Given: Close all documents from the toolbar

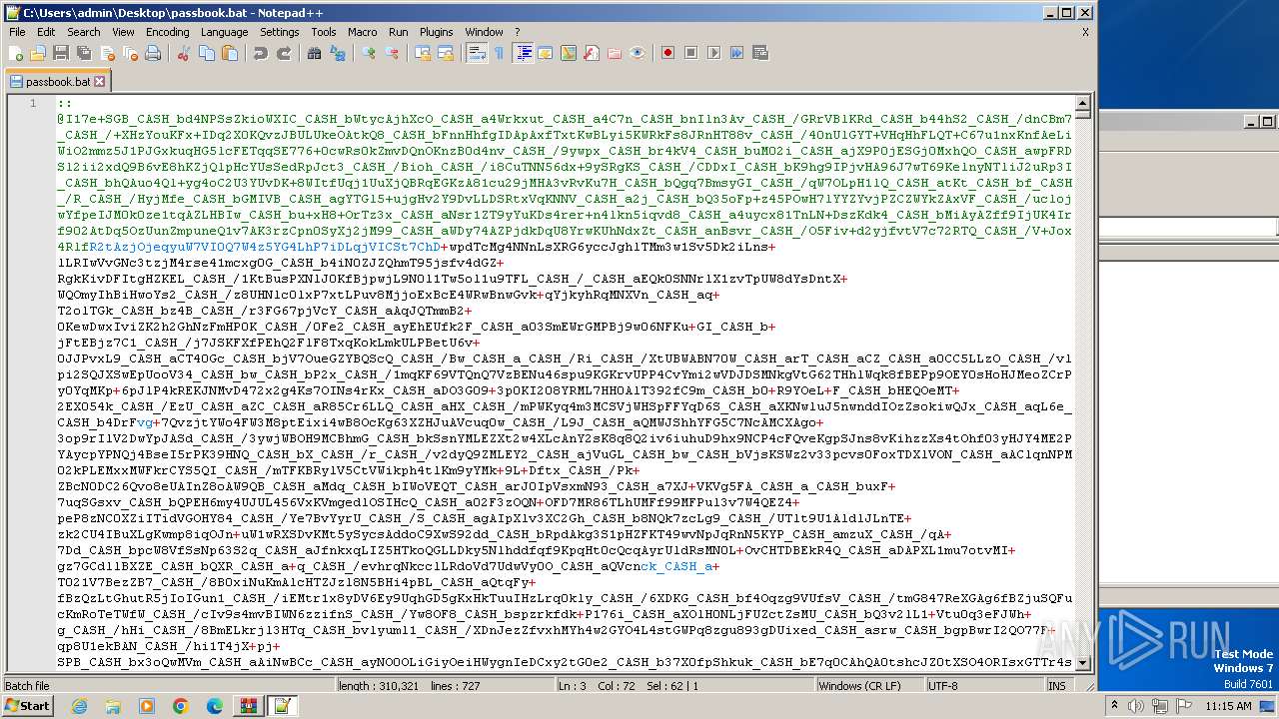Looking at the screenshot, I should tap(129, 53).
